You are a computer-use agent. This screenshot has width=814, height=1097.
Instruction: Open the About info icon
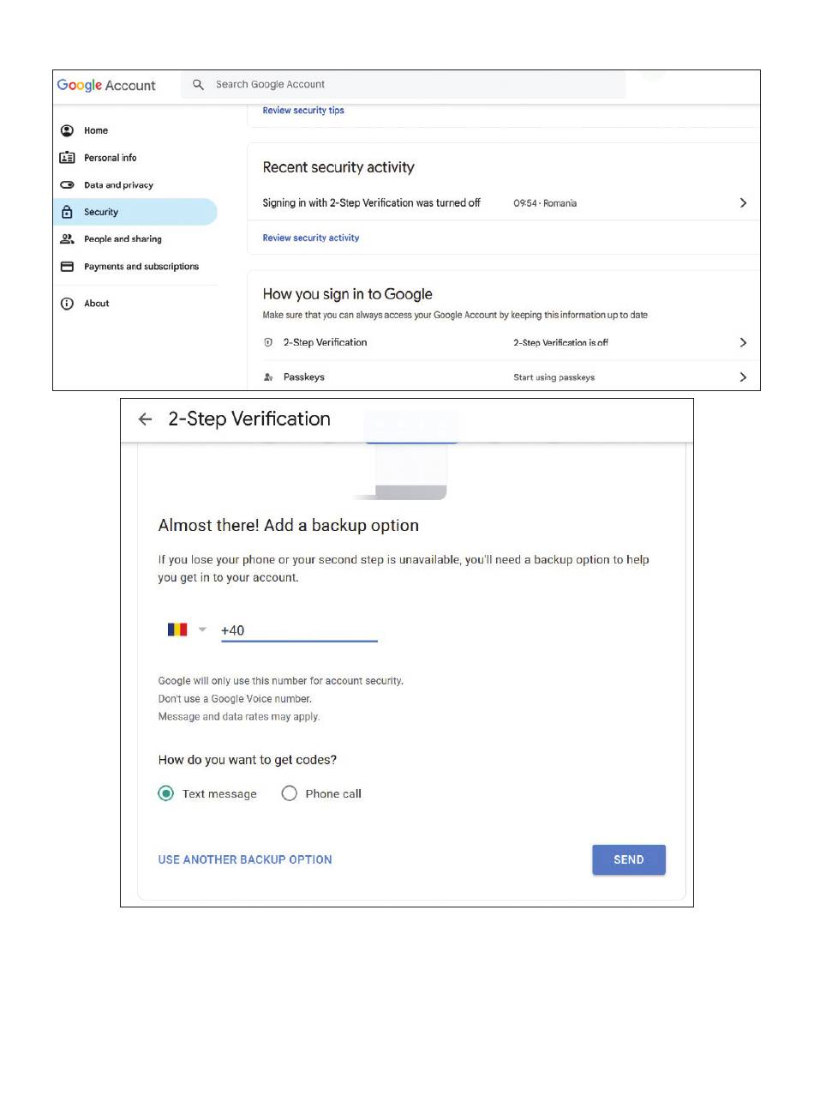point(67,304)
